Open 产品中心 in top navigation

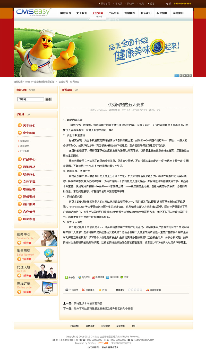click(114, 13)
